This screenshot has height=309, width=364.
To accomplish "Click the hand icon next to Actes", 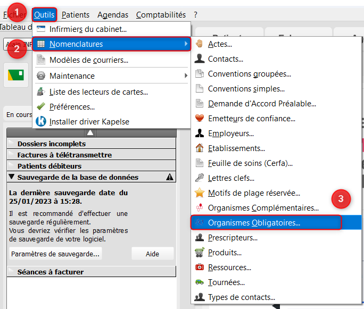I will (200, 44).
